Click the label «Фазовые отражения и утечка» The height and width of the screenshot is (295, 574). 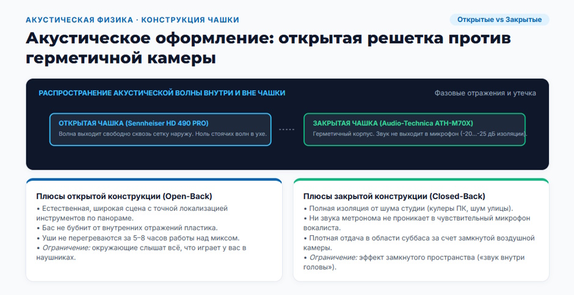pos(485,93)
